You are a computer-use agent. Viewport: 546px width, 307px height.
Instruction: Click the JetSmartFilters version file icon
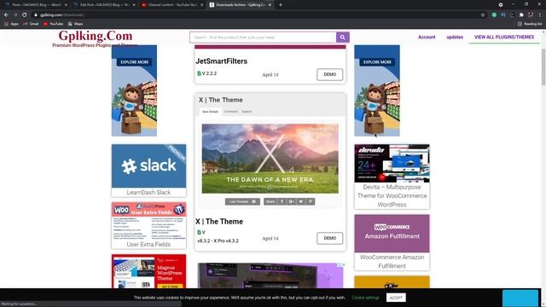(199, 73)
